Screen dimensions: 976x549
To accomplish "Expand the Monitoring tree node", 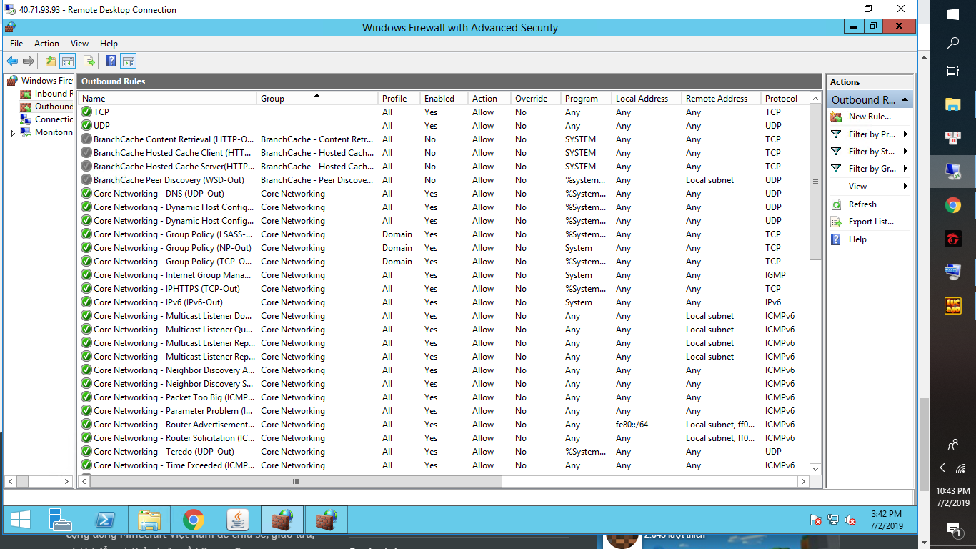I will [13, 133].
